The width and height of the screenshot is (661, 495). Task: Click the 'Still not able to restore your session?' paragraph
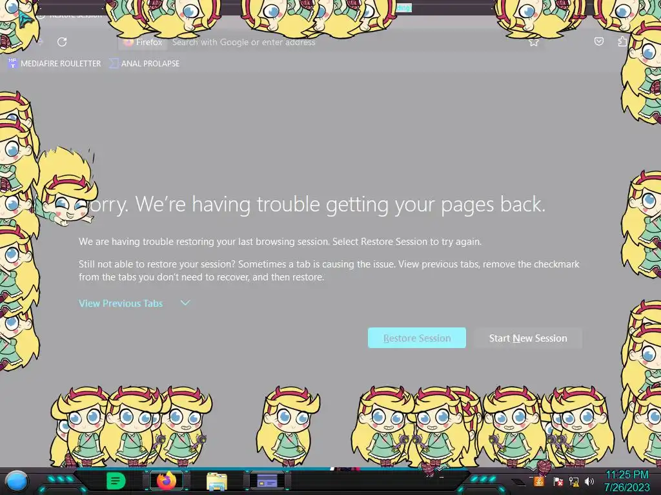pyautogui.click(x=329, y=271)
